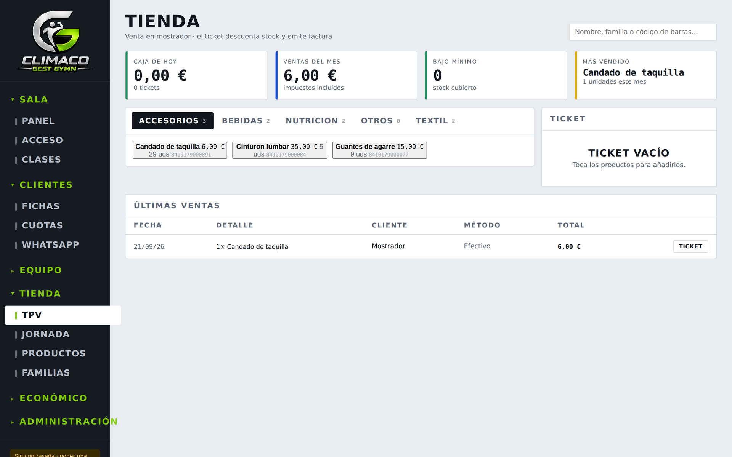The height and width of the screenshot is (457, 732).
Task: Expand the ECONÓMICO sidebar section
Action: (50, 398)
